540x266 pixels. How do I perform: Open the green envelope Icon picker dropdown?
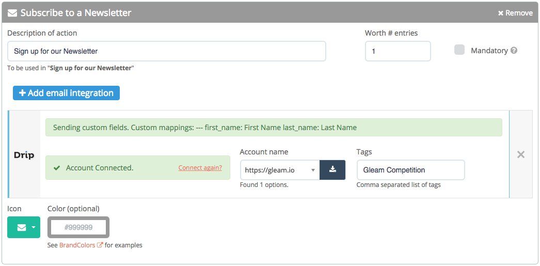pyautogui.click(x=24, y=227)
